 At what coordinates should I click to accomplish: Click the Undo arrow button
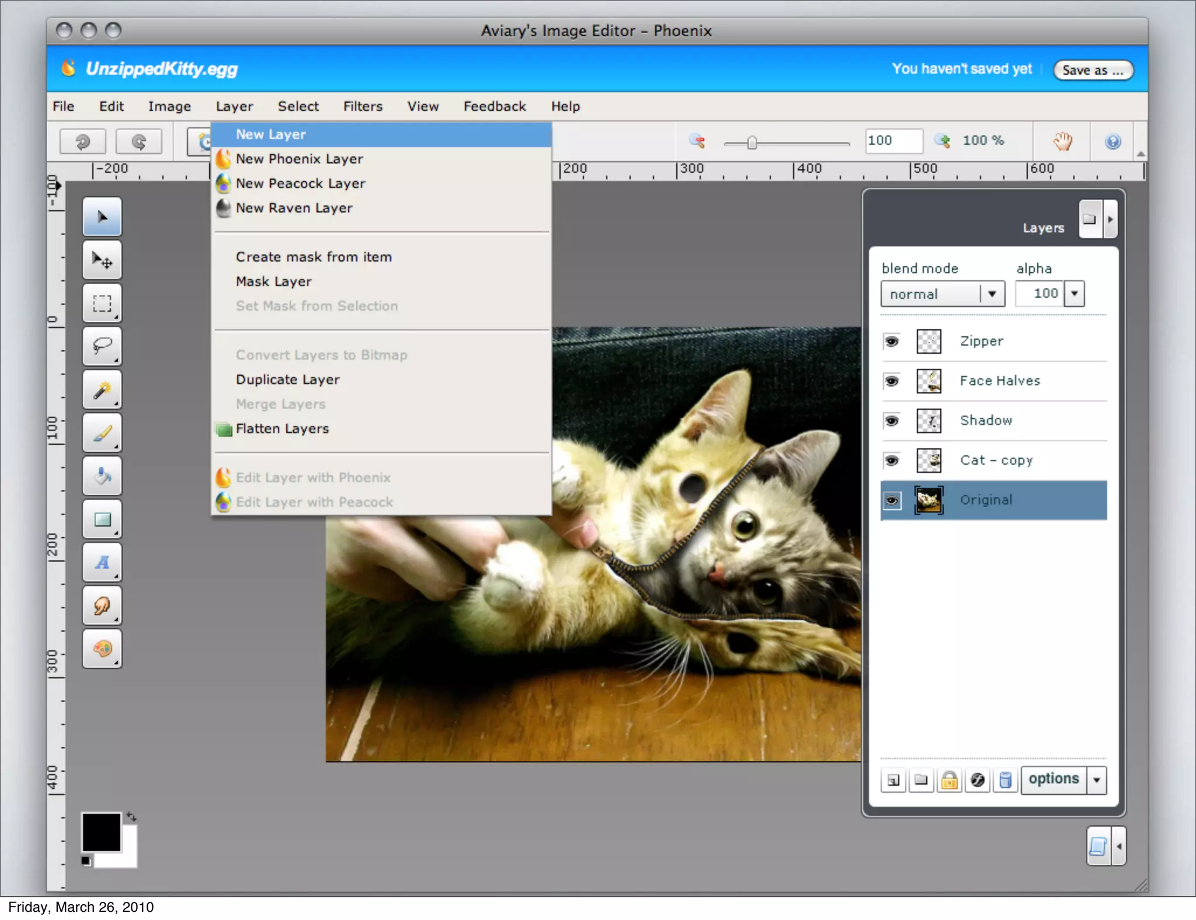click(x=83, y=141)
